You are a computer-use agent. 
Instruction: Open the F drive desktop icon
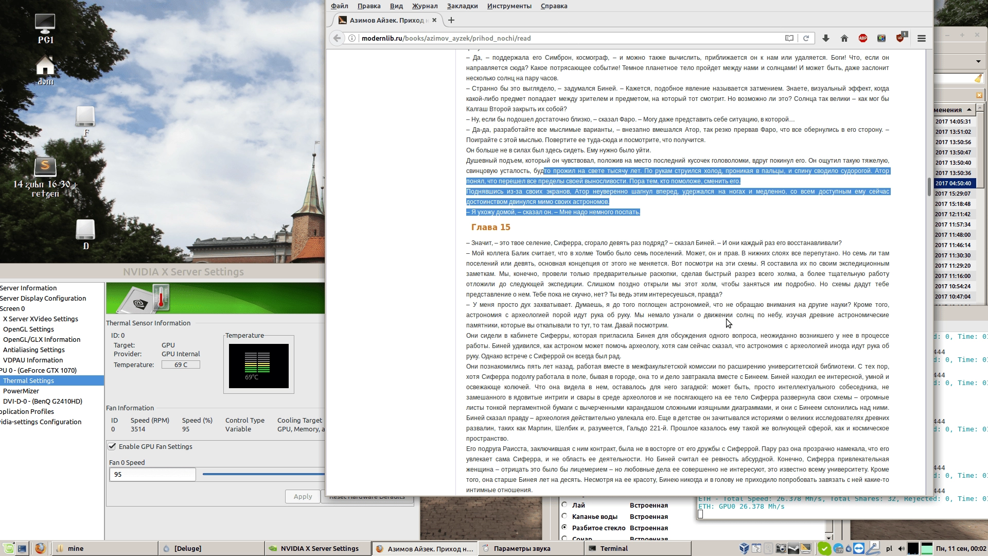coord(85,121)
